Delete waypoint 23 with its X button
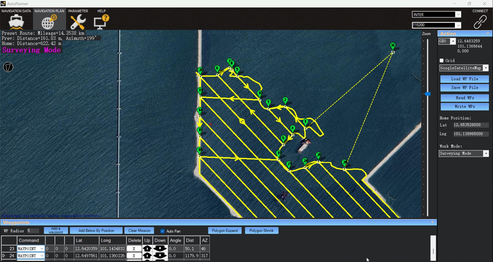The height and width of the screenshot is (262, 493). (x=134, y=248)
